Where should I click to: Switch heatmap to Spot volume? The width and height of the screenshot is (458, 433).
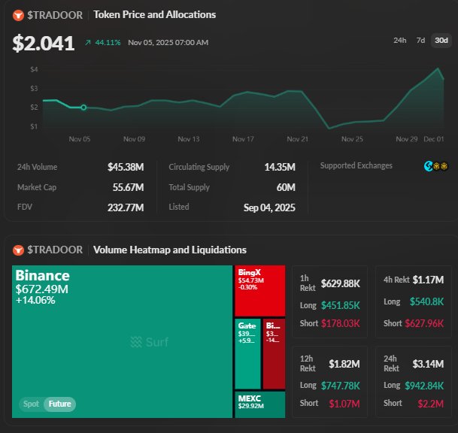point(31,404)
